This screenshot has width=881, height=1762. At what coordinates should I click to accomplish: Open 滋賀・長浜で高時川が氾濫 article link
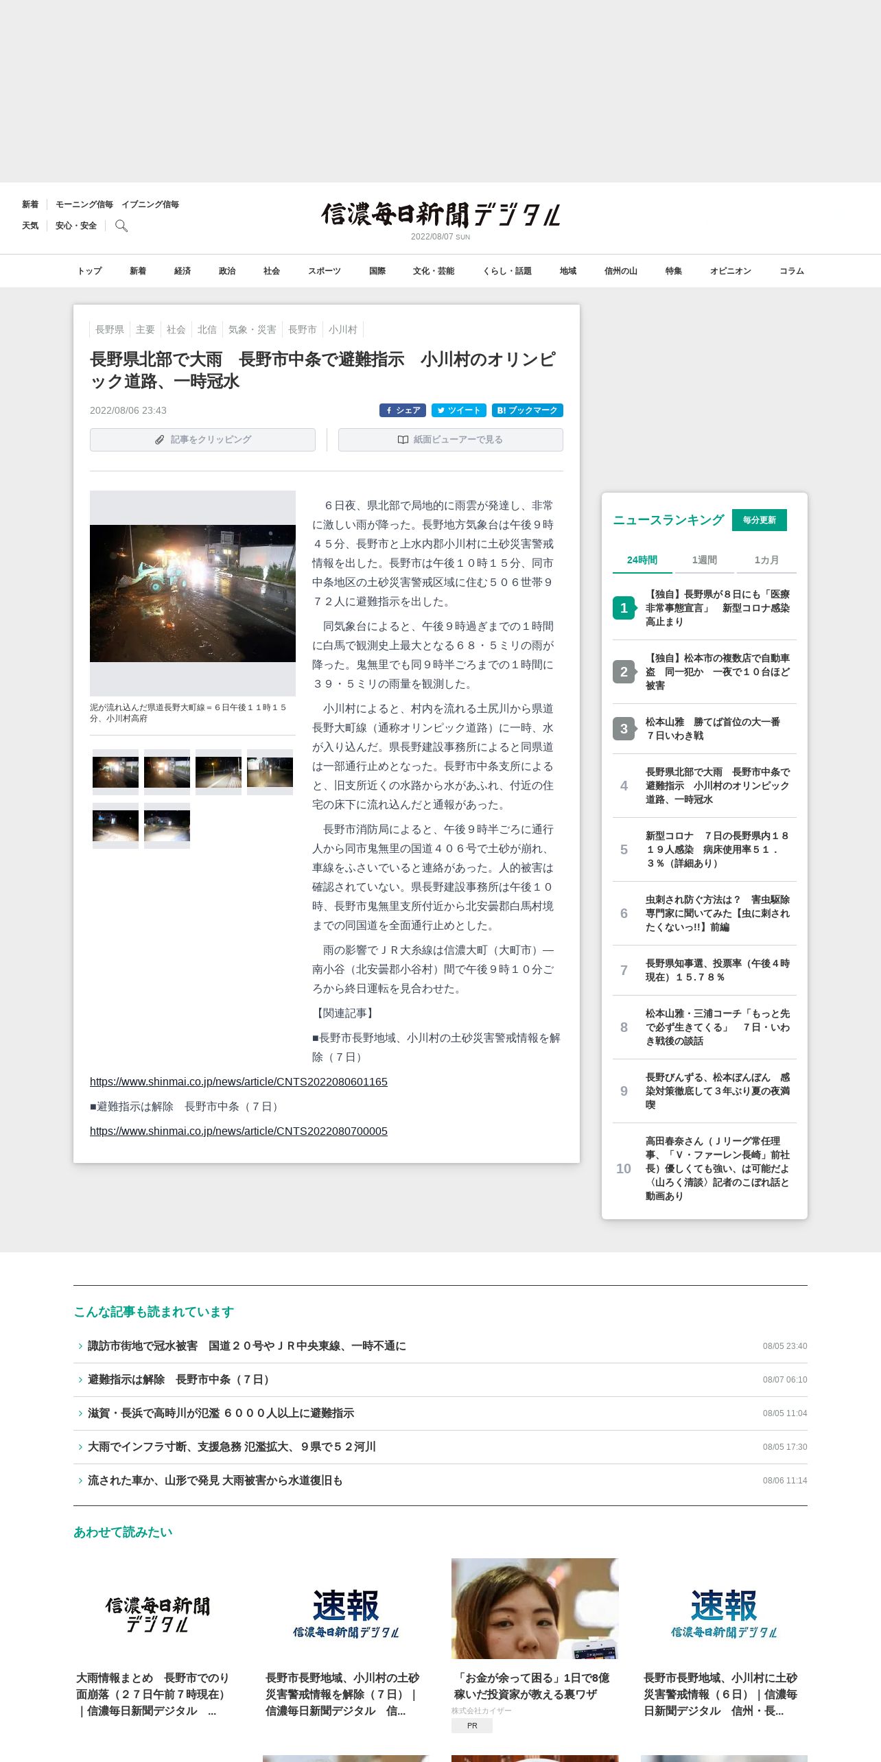click(221, 1413)
